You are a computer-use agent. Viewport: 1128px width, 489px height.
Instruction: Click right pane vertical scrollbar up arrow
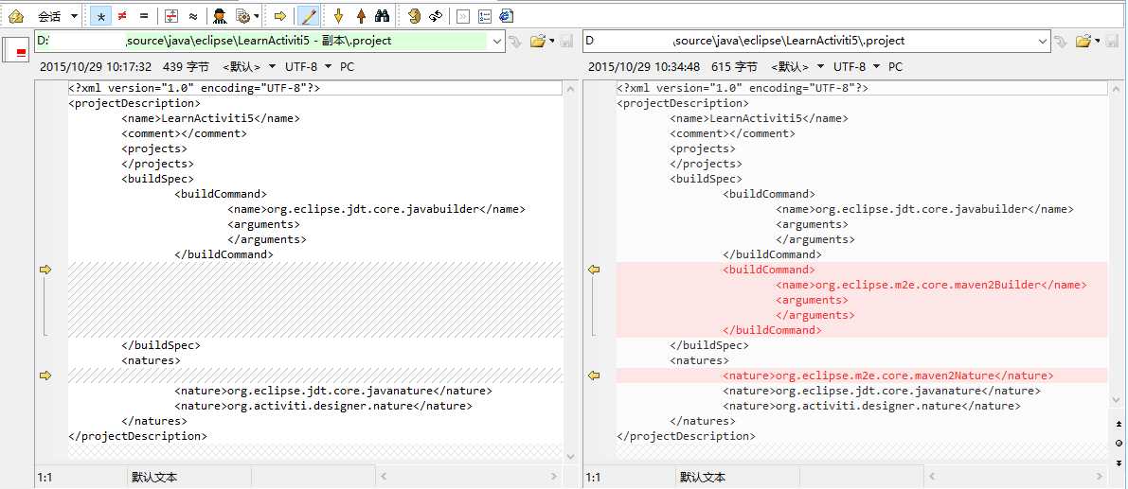click(x=1114, y=89)
